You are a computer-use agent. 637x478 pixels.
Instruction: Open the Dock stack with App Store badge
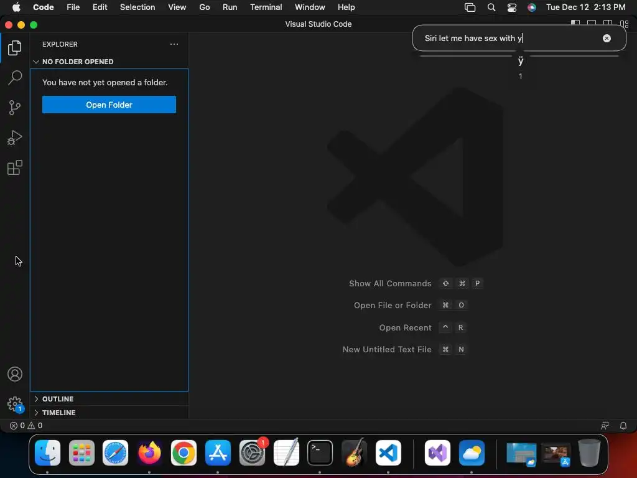[556, 454]
